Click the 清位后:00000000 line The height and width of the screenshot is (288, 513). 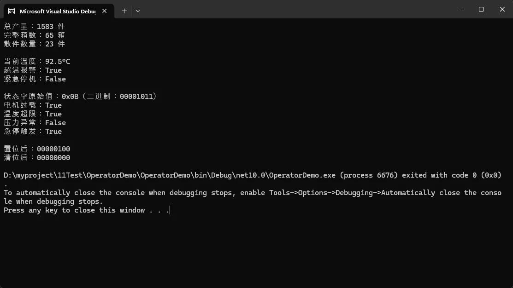click(37, 158)
